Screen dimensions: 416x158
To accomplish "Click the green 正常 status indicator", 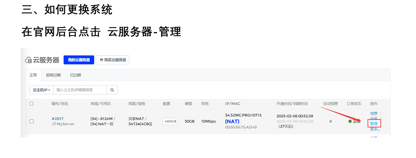I will pos(354,121).
